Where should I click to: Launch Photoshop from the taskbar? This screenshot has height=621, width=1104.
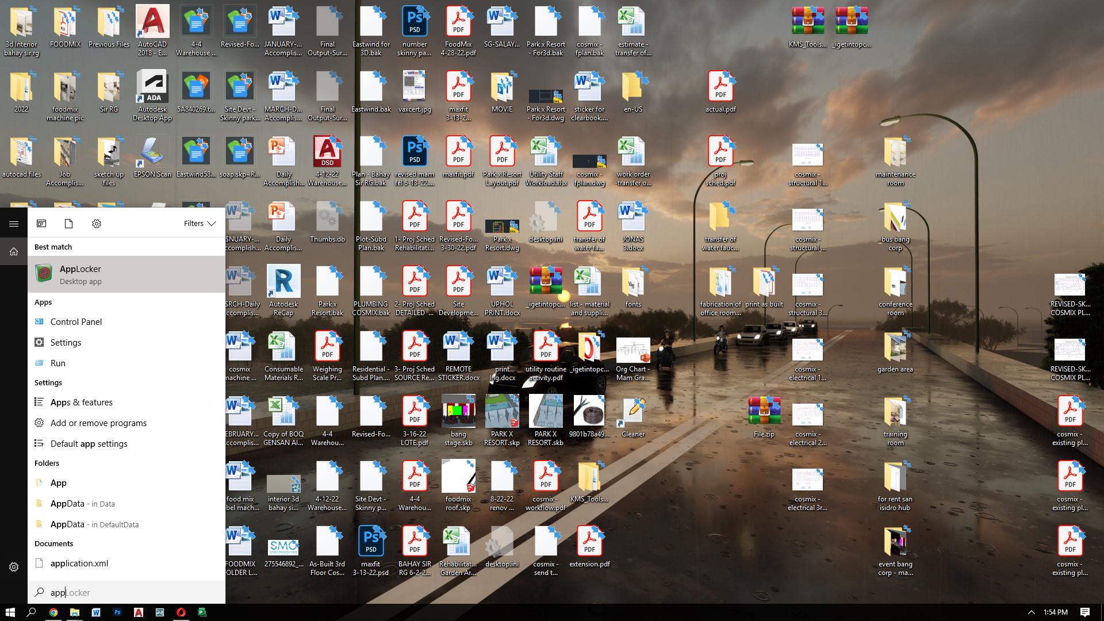click(x=117, y=612)
